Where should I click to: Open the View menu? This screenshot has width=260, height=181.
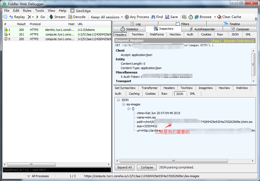pyautogui.click(x=51, y=11)
